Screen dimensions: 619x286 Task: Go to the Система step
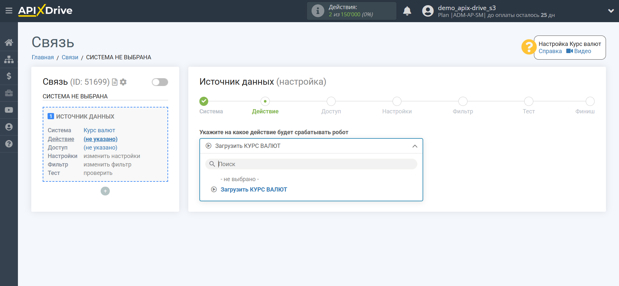(x=211, y=111)
